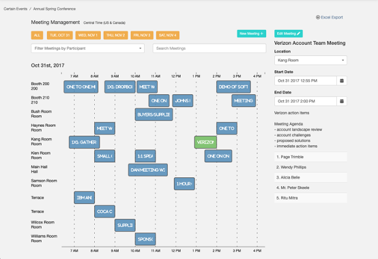378x259 pixels.
Task: Click the Wilcox Room row label
Action: click(43, 224)
